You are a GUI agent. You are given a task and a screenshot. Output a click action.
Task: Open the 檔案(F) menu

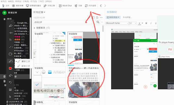4,1
